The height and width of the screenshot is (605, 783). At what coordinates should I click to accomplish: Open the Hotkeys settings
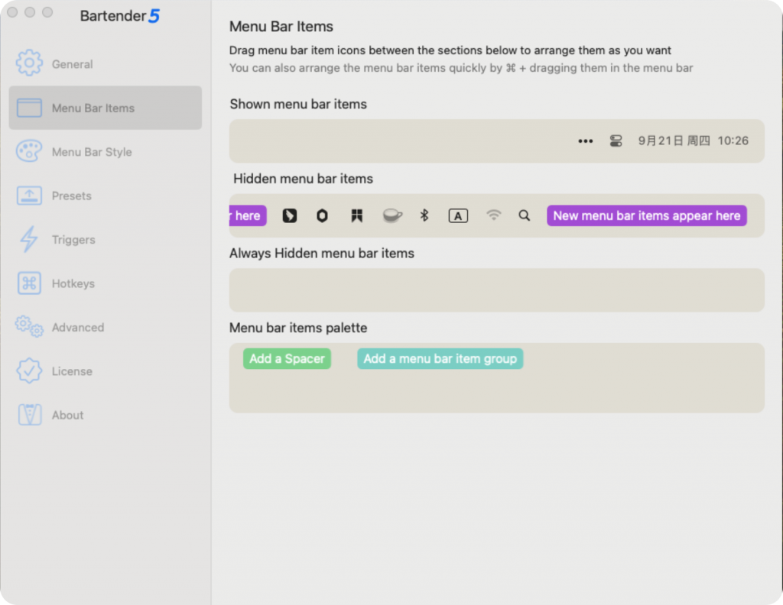(73, 283)
